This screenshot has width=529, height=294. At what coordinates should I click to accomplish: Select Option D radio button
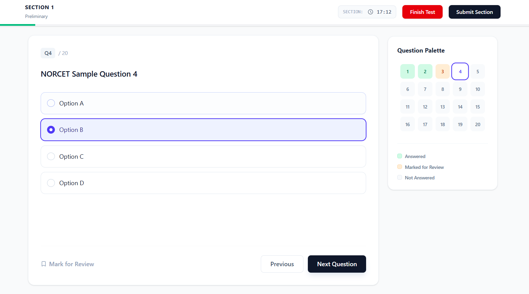click(x=51, y=183)
